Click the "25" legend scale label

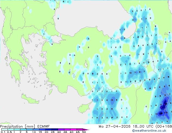coord(53,132)
